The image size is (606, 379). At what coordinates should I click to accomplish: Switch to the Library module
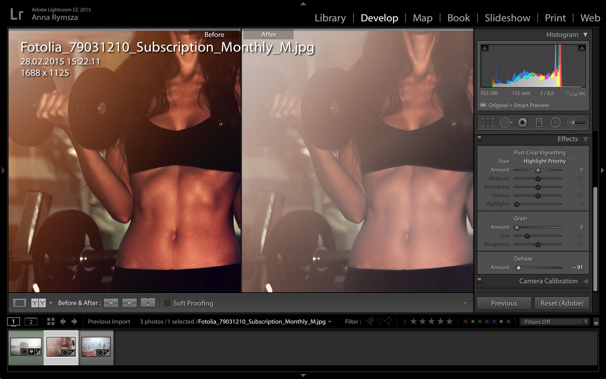click(330, 18)
